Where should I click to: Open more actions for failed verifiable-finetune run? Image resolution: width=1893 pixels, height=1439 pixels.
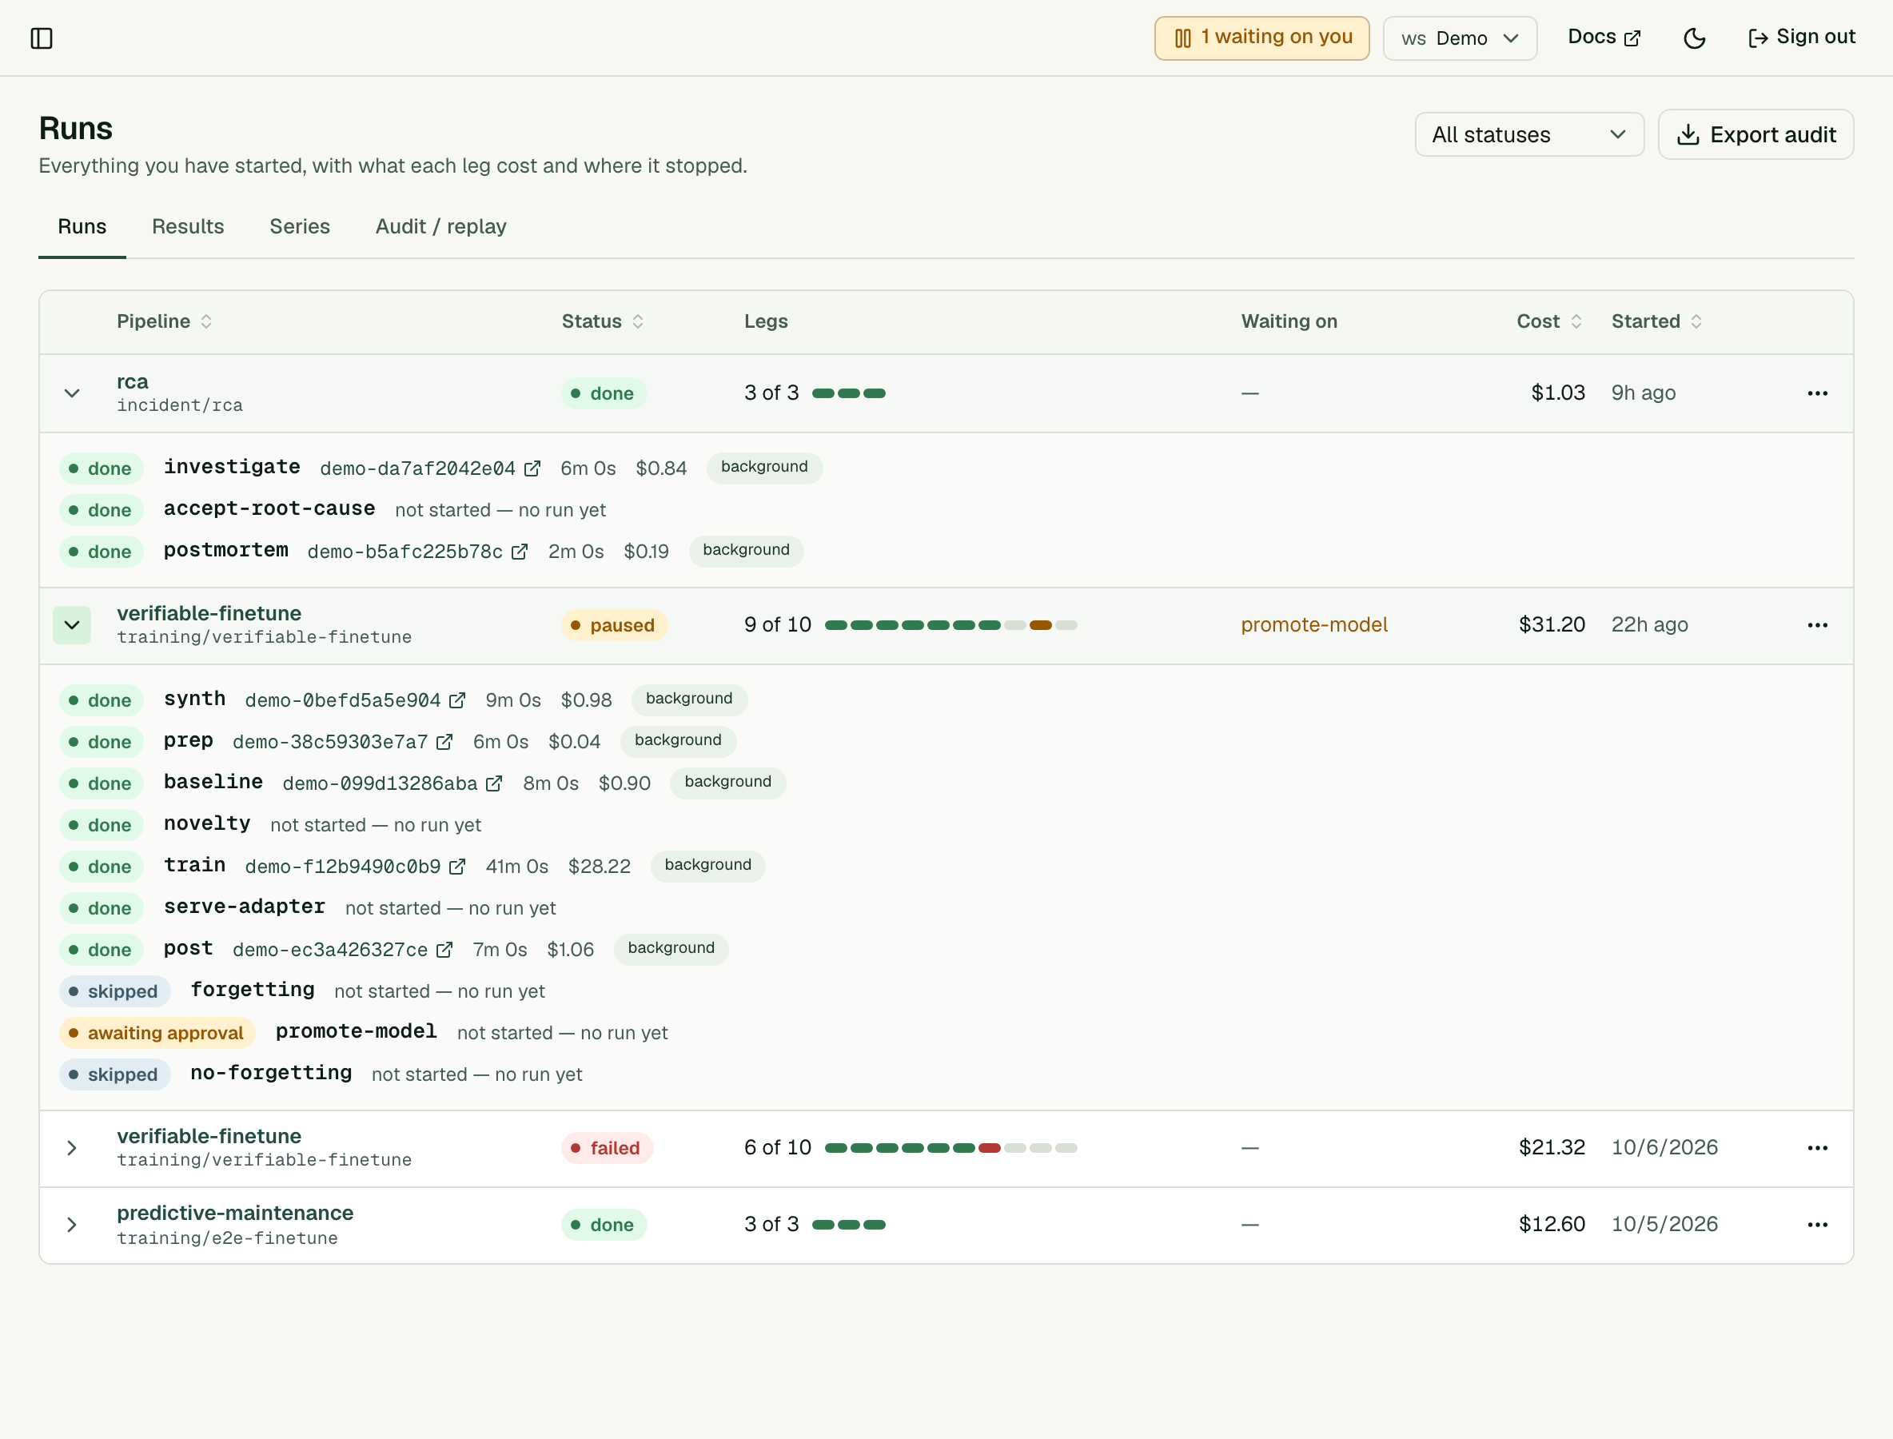coord(1818,1148)
